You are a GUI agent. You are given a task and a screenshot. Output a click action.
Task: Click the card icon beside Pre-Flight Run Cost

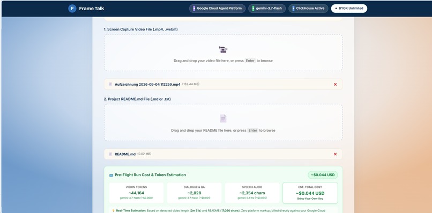pos(111,175)
